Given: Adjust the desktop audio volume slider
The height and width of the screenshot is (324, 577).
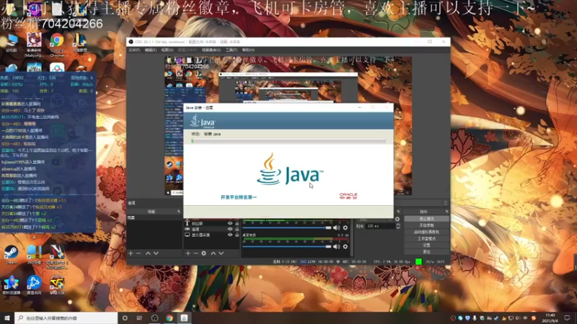Looking at the screenshot, I should (287, 246).
